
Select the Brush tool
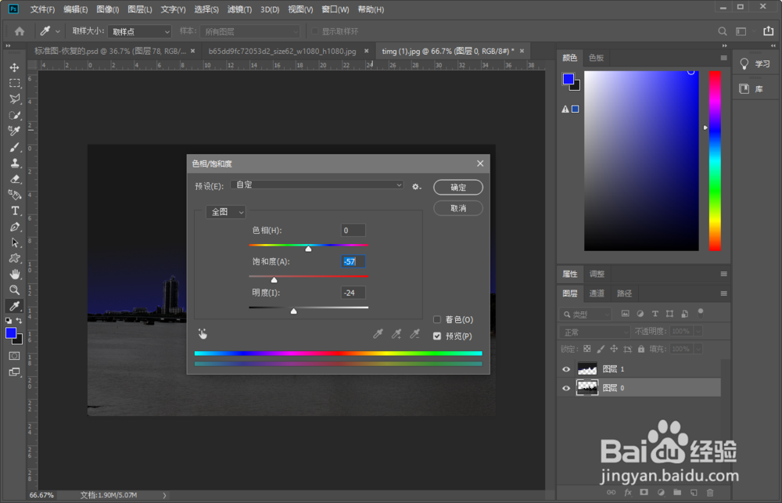[14, 147]
